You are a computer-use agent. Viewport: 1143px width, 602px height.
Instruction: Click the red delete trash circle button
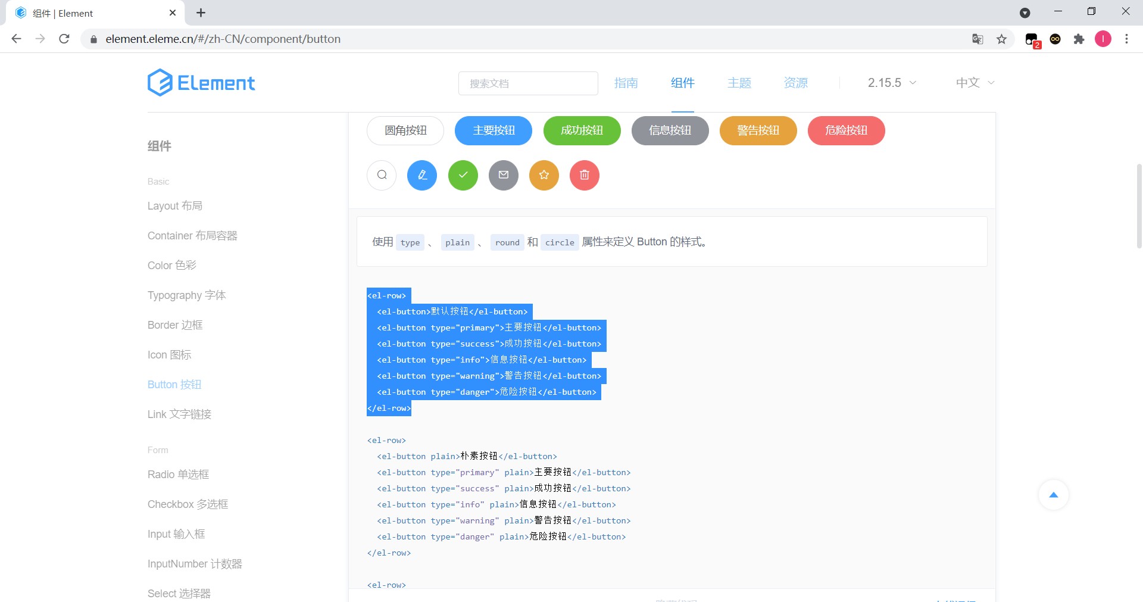click(585, 175)
